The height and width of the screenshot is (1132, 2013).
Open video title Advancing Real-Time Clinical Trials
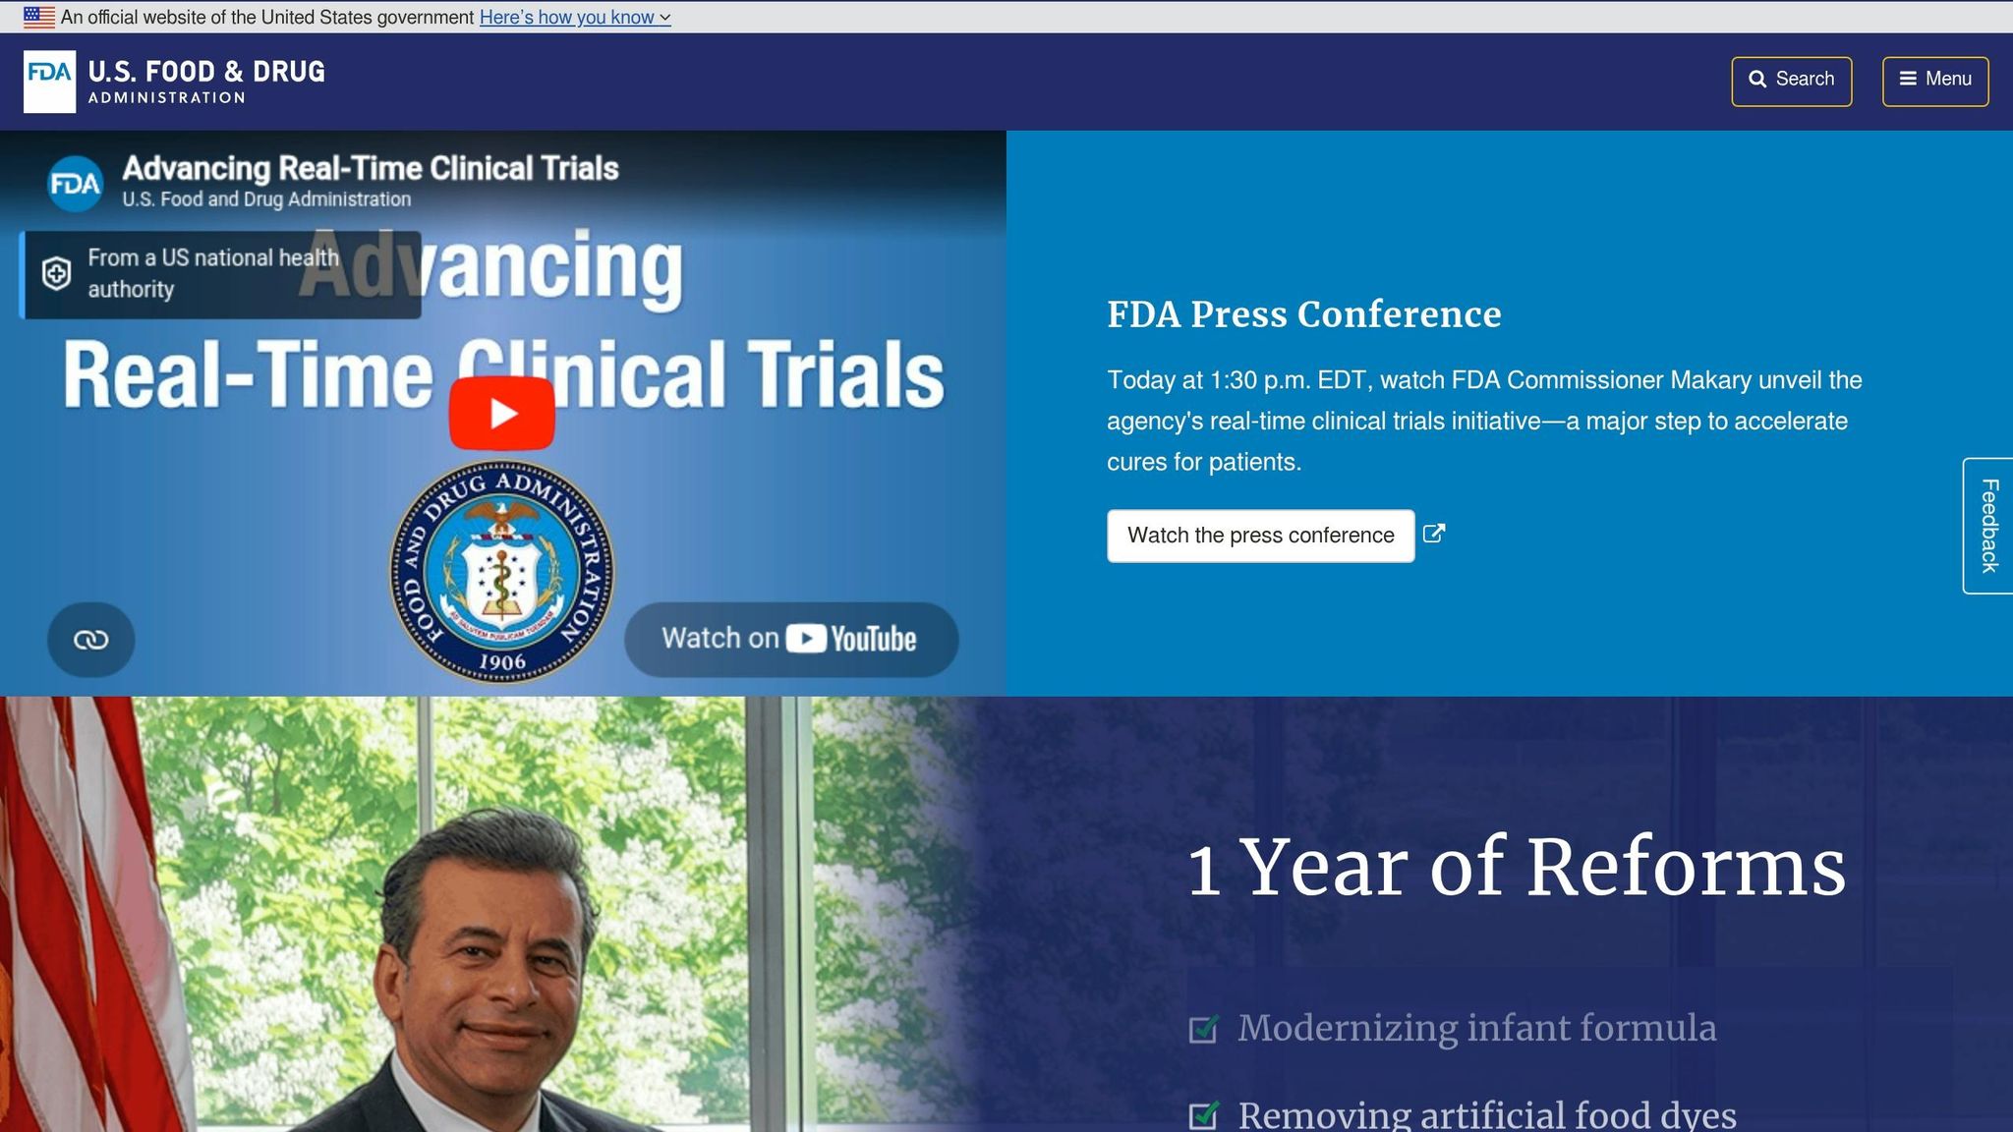click(x=371, y=168)
